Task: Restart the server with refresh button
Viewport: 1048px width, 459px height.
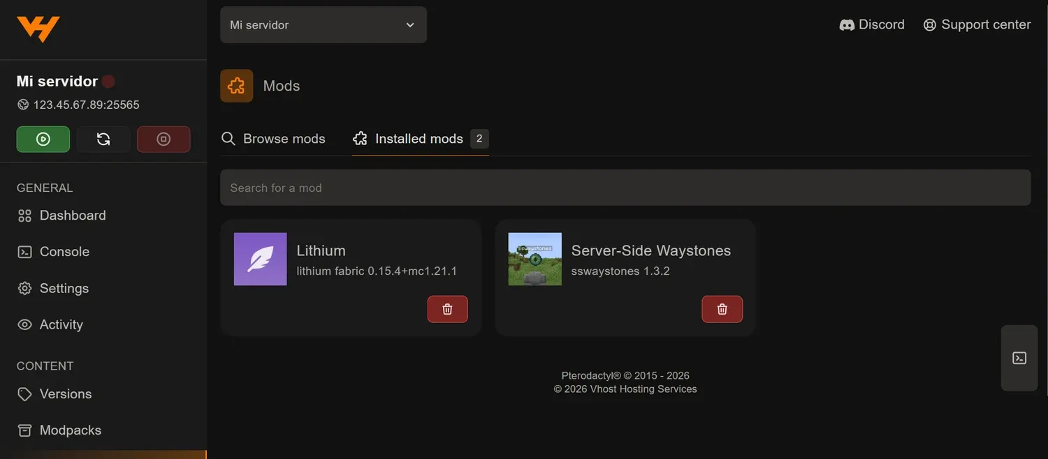Action: point(103,139)
